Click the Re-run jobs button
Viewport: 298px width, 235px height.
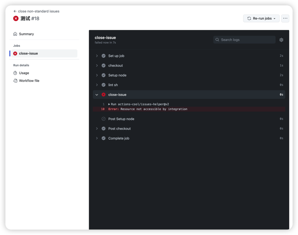point(261,18)
